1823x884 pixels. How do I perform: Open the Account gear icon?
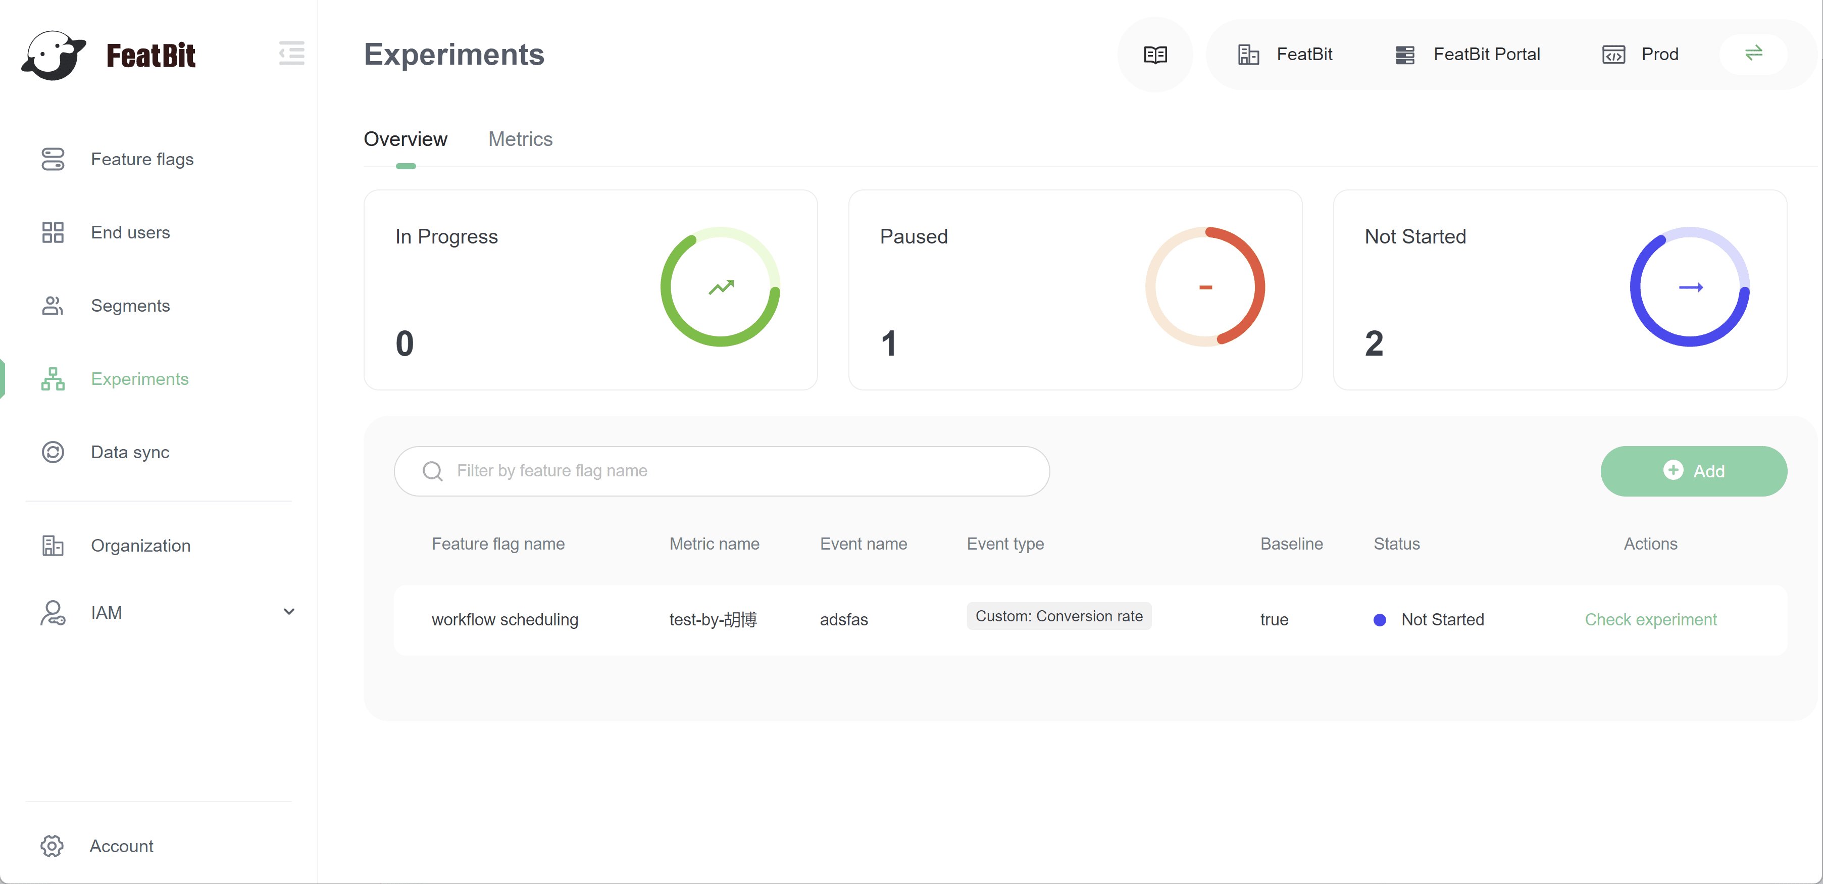tap(53, 846)
